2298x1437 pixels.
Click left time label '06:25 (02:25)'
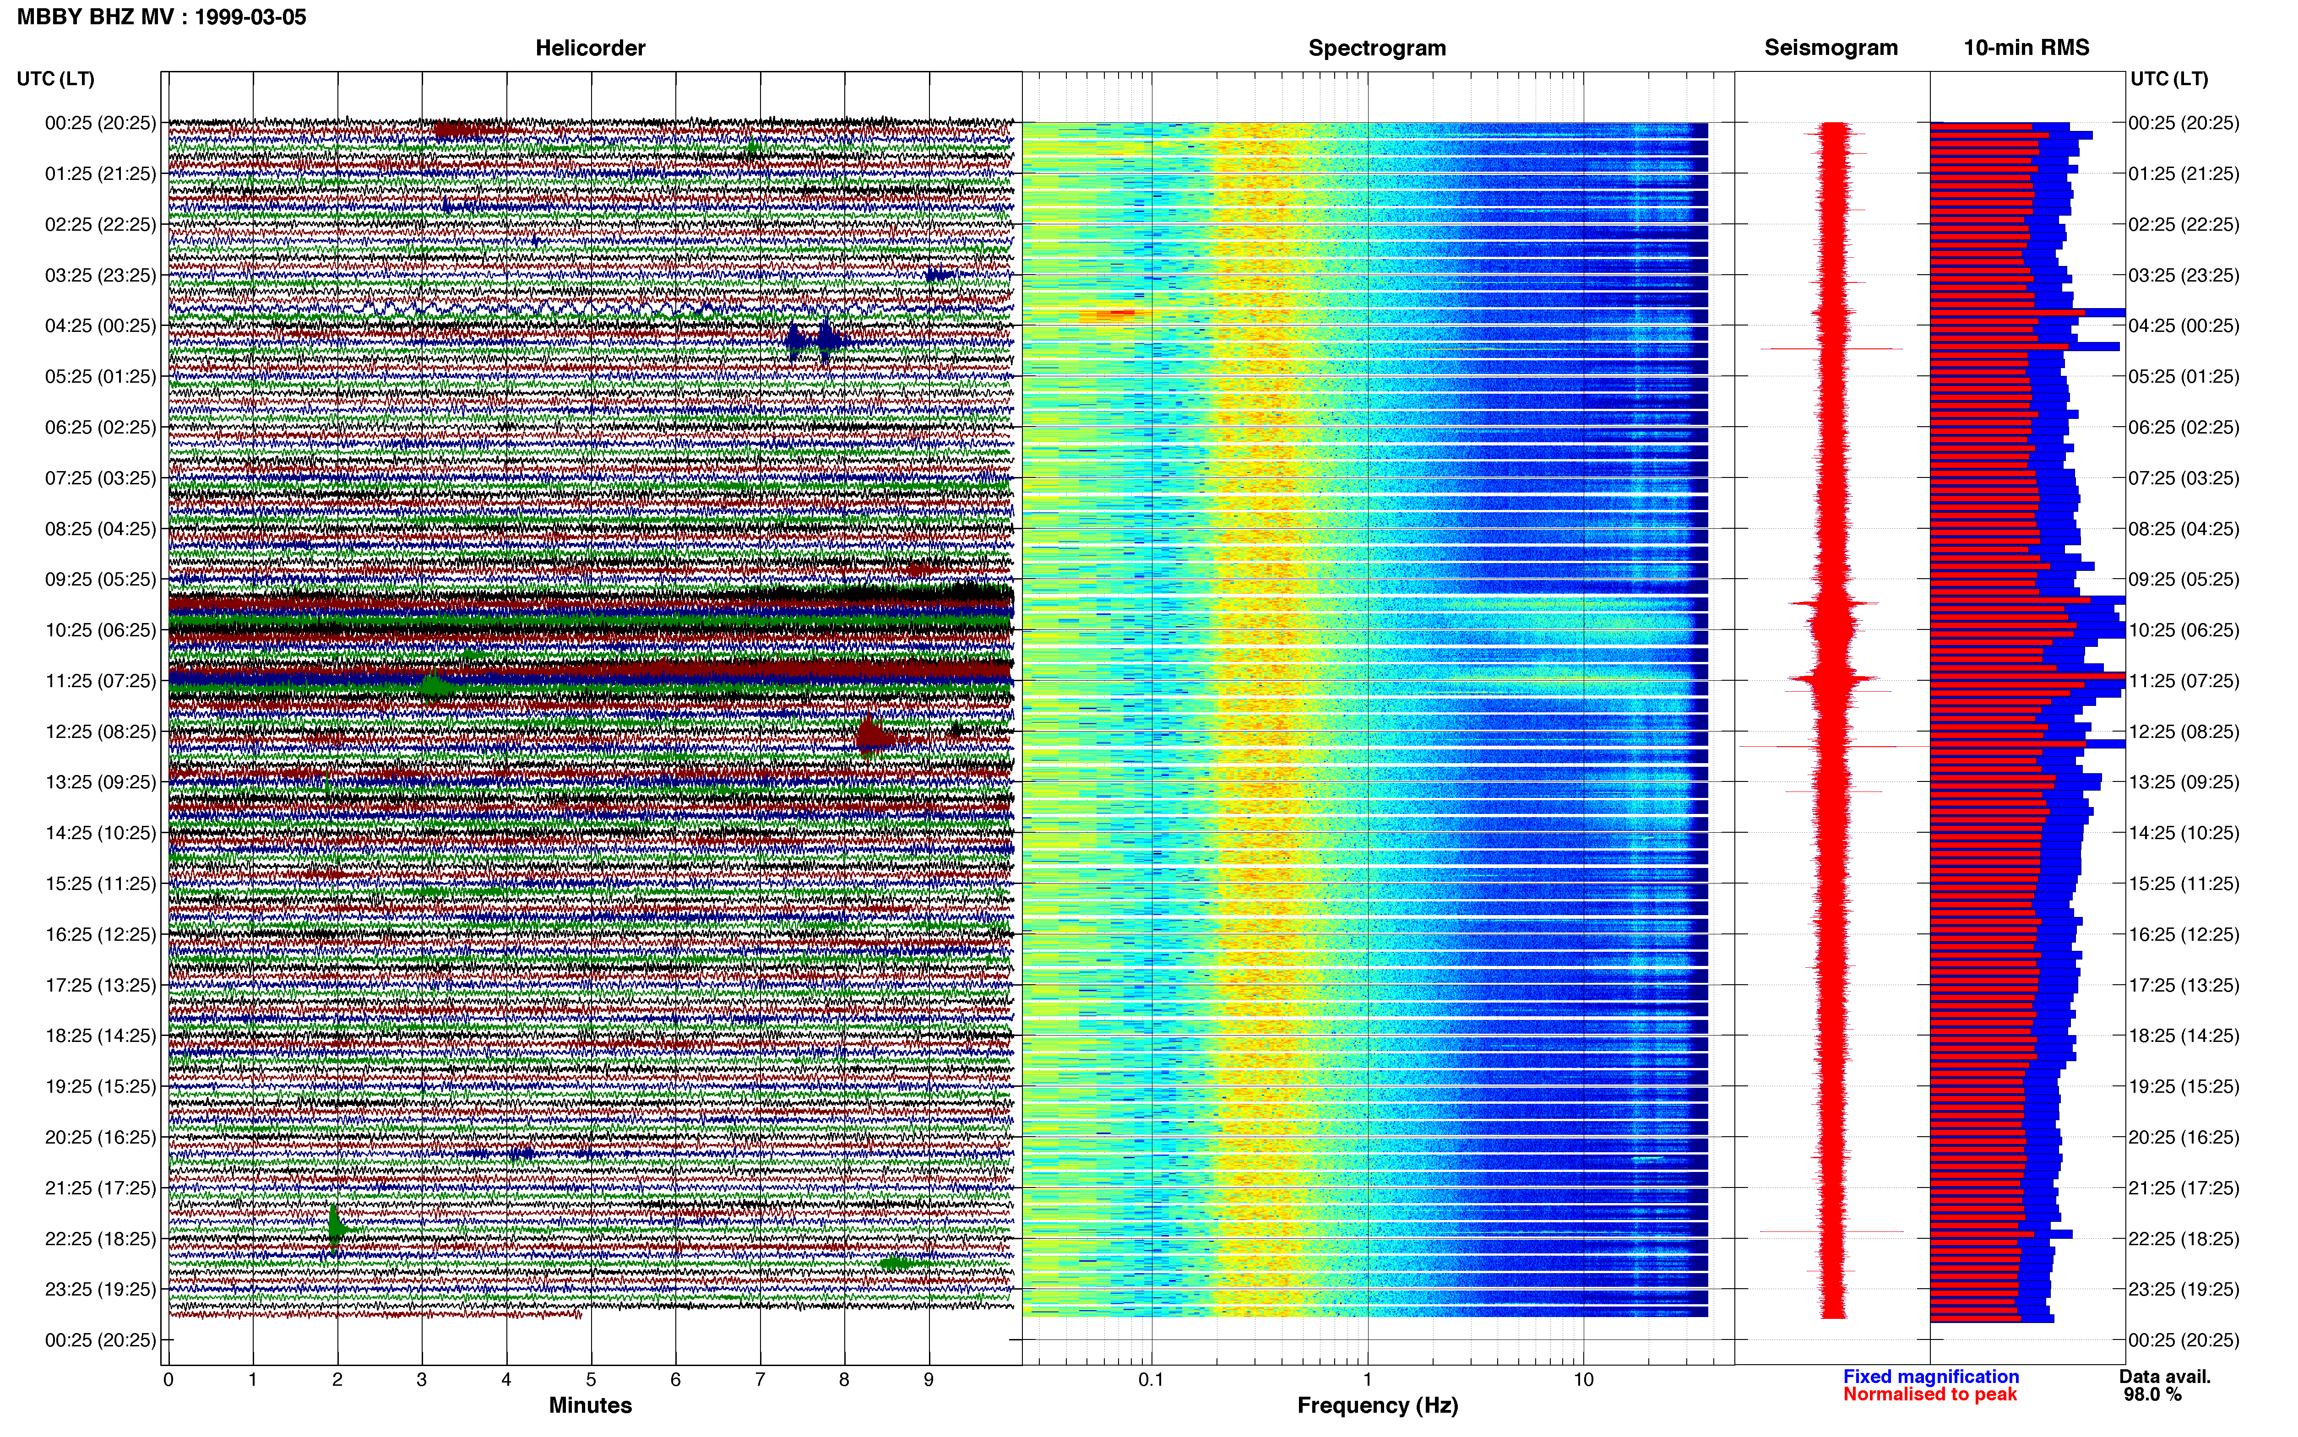click(x=101, y=428)
